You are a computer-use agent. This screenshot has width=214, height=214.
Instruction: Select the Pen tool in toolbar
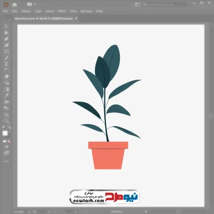point(6,39)
